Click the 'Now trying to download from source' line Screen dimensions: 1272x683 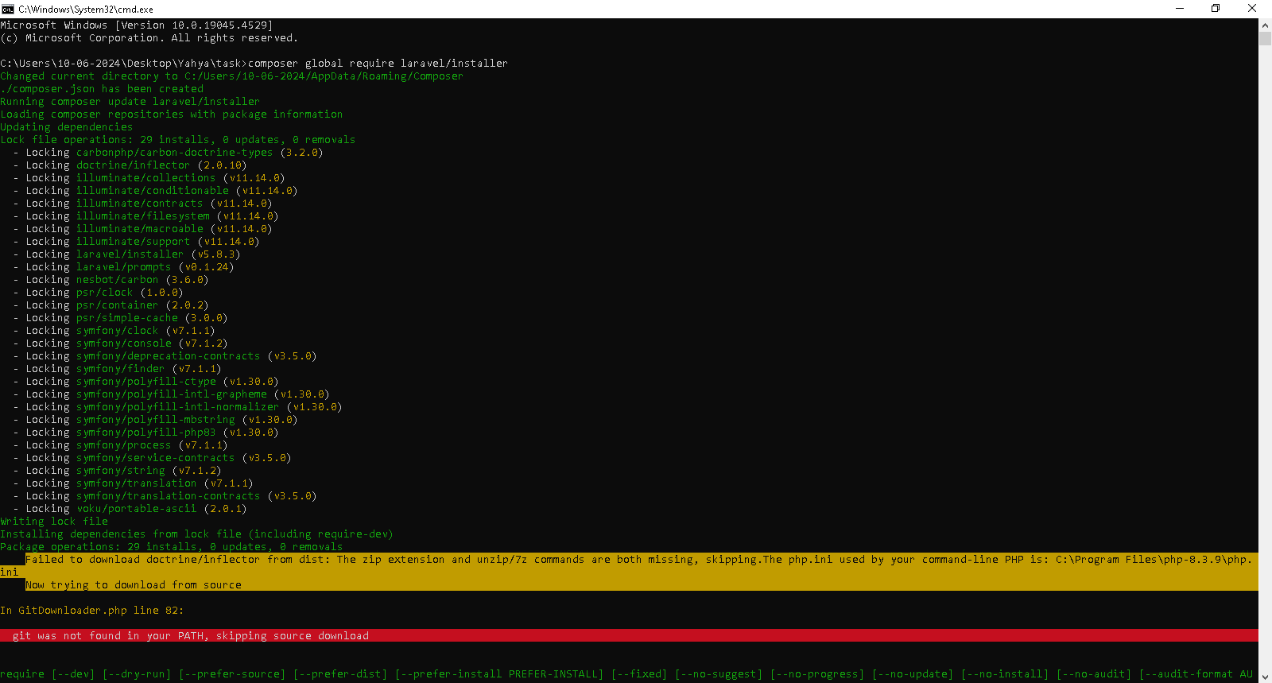134,585
